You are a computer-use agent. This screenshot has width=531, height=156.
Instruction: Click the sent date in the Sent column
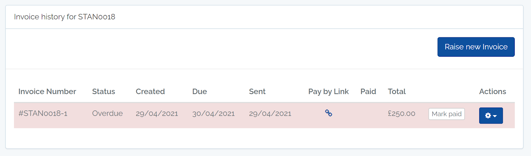(270, 114)
